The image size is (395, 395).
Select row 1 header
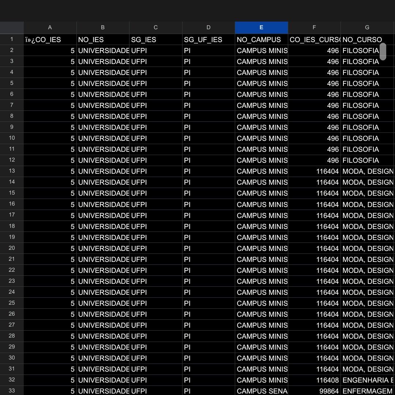12,39
